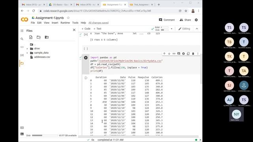Open new browser tab
Screen dimensions: 253x142
pos(159,5)
